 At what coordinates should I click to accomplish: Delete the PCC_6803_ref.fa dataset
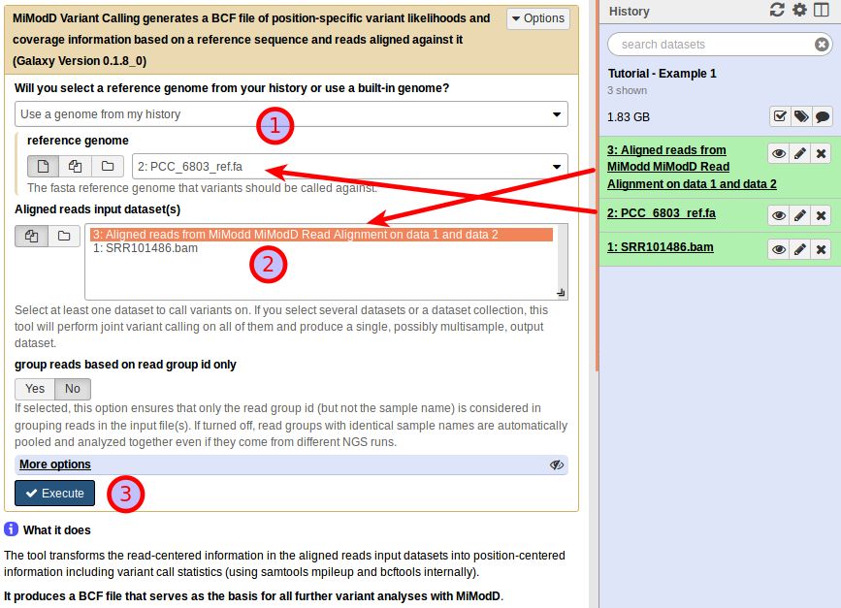click(x=821, y=215)
